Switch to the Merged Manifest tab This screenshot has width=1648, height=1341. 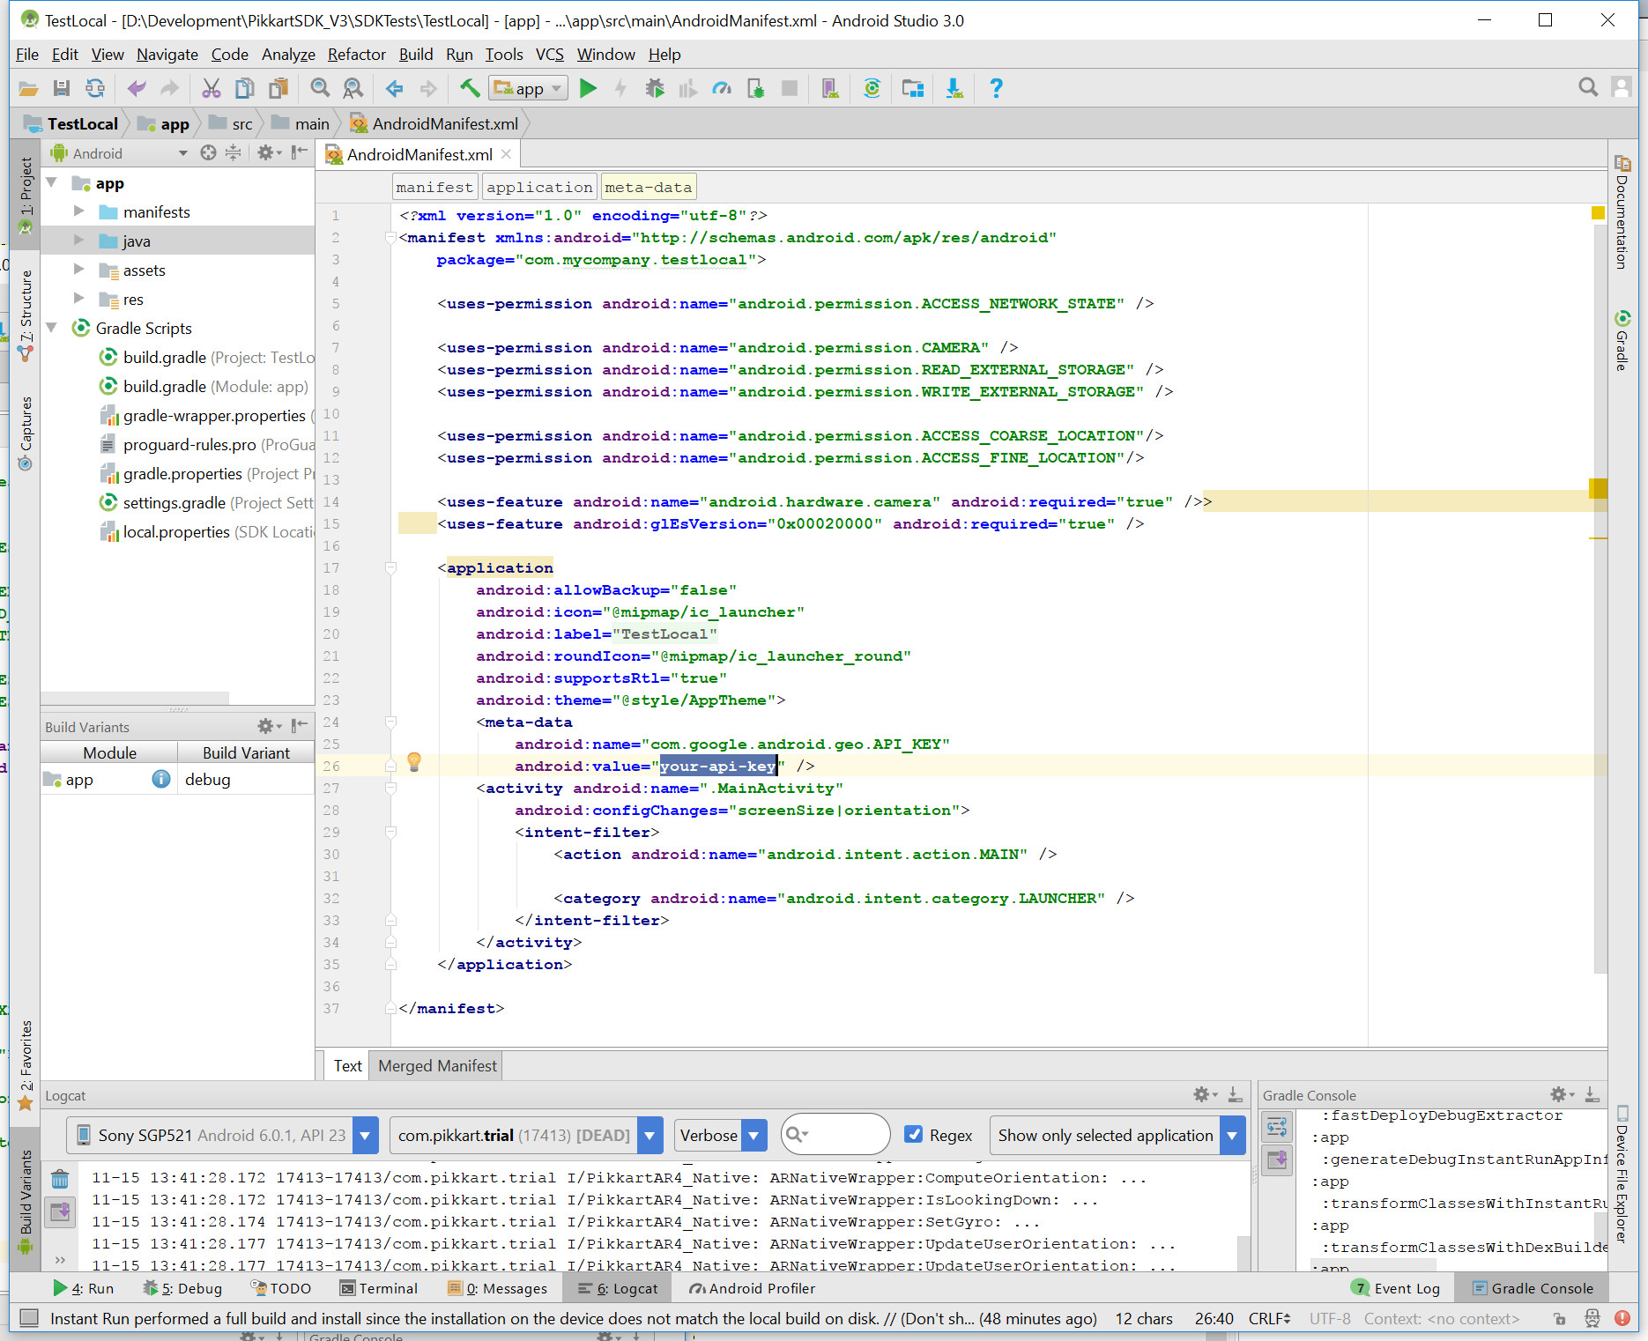[x=437, y=1065]
